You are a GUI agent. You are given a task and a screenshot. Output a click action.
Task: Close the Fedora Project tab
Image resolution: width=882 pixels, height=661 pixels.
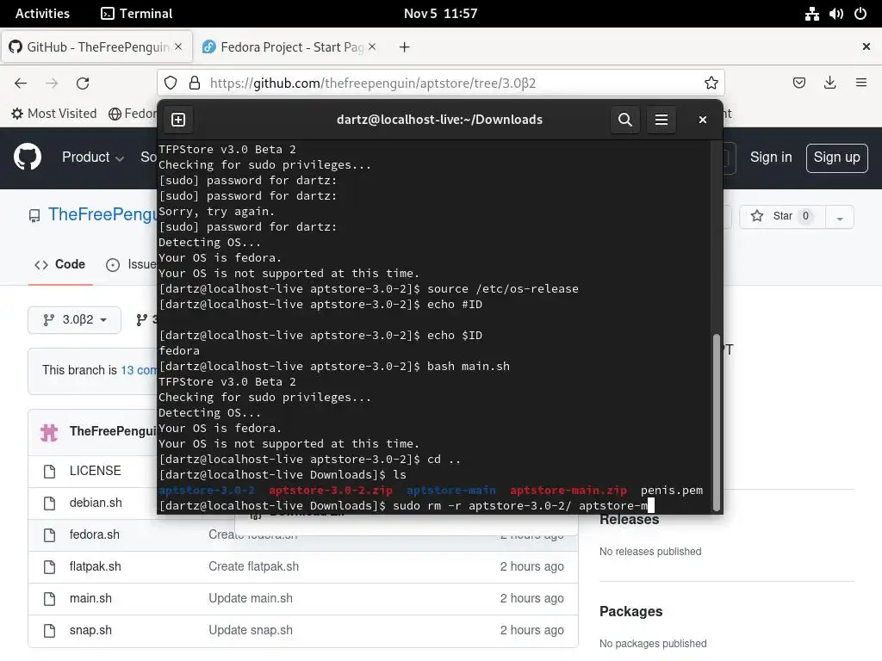pos(372,47)
